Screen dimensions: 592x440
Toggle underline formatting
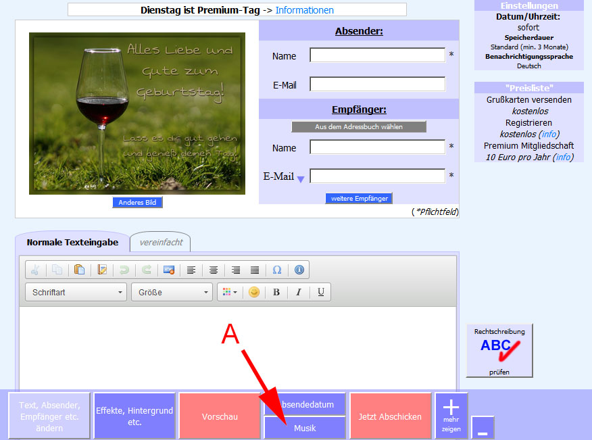[320, 293]
